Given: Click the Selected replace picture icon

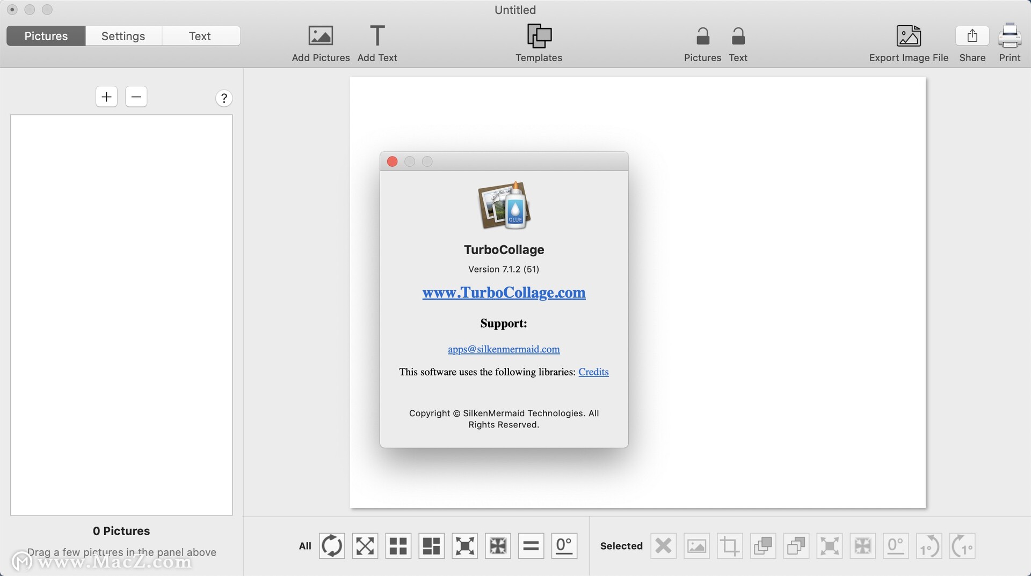Looking at the screenshot, I should click(x=697, y=546).
